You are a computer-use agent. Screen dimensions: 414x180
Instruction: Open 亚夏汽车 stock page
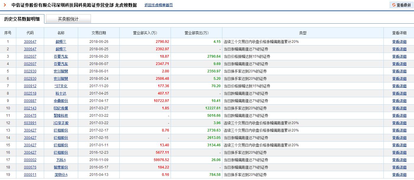61,56
